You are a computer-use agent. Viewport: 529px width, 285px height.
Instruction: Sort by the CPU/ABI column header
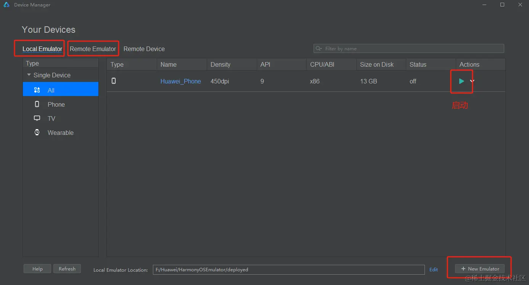tap(331, 64)
